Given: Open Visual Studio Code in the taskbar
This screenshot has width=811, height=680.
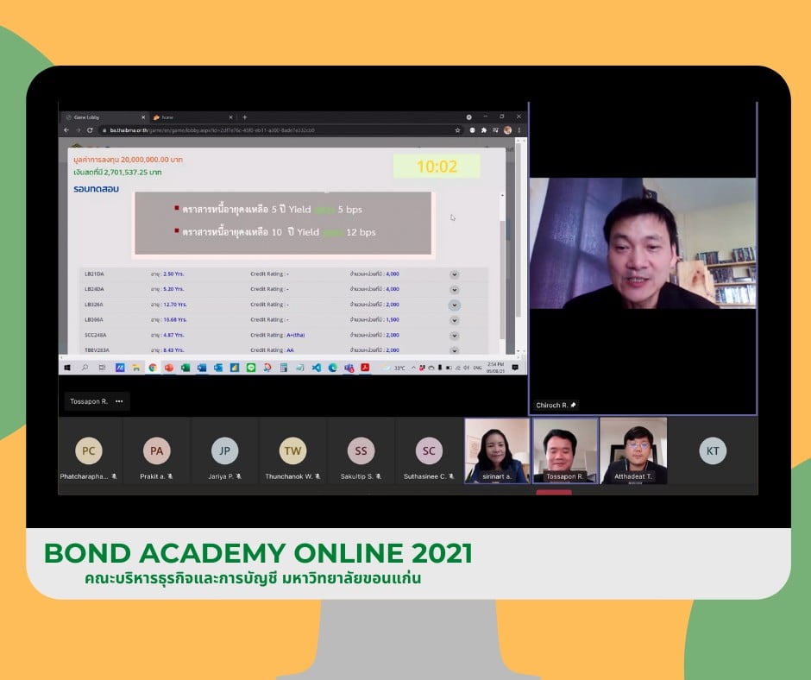Looking at the screenshot, I should pos(317,368).
